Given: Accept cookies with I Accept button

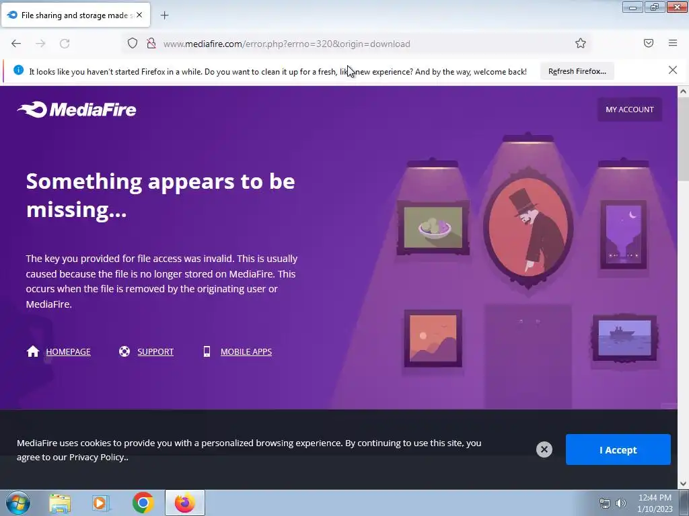Looking at the screenshot, I should [x=618, y=449].
